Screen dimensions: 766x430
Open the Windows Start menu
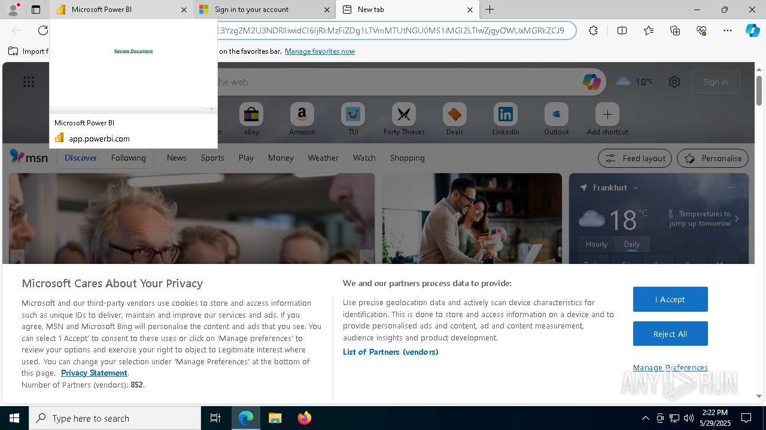click(14, 418)
